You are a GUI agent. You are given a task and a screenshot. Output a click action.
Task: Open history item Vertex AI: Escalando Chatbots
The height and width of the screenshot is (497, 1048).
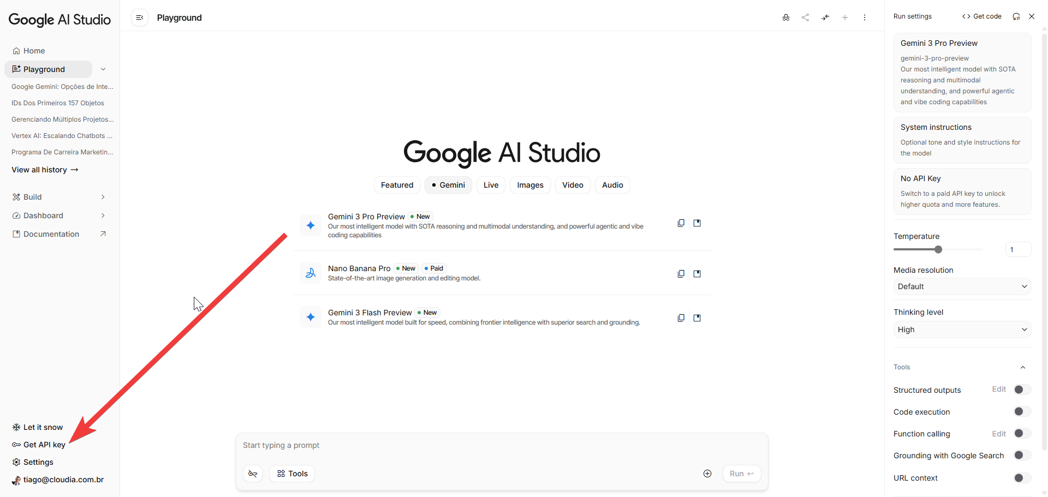click(62, 136)
